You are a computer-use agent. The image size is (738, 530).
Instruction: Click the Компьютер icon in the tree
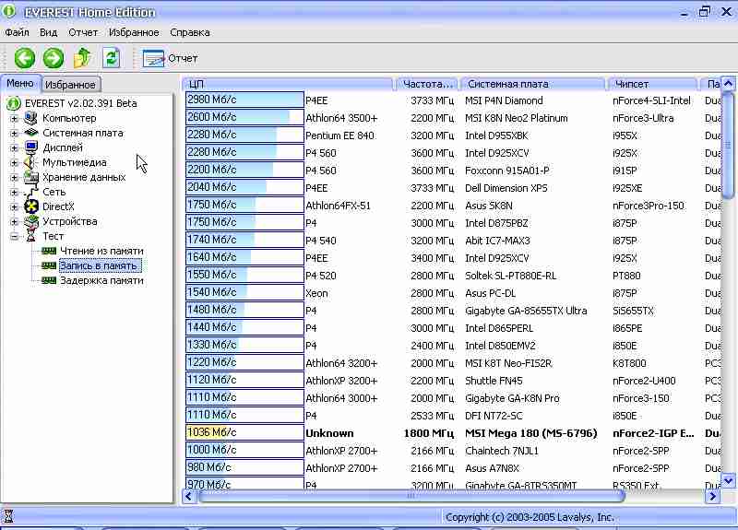point(31,118)
